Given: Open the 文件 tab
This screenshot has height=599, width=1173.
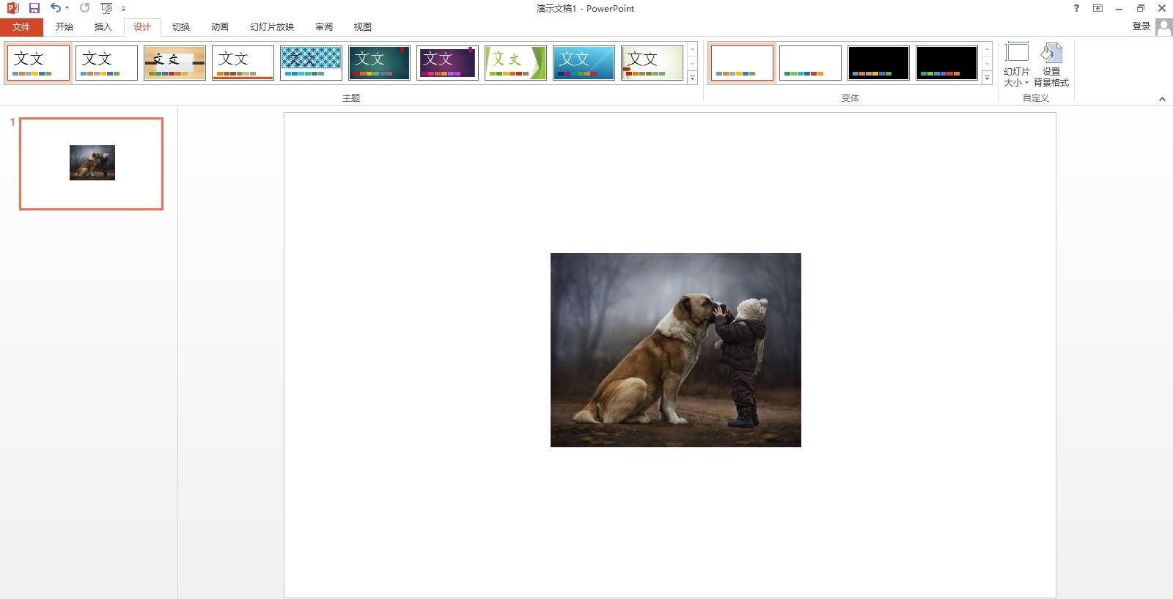Looking at the screenshot, I should tap(21, 27).
